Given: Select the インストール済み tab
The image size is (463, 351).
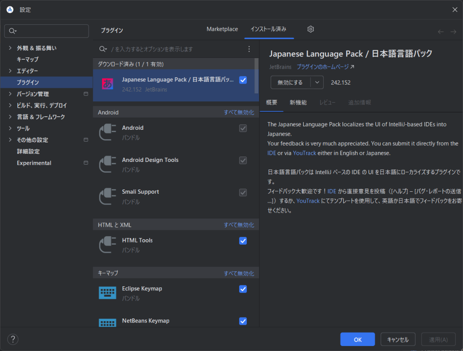Looking at the screenshot, I should [269, 29].
